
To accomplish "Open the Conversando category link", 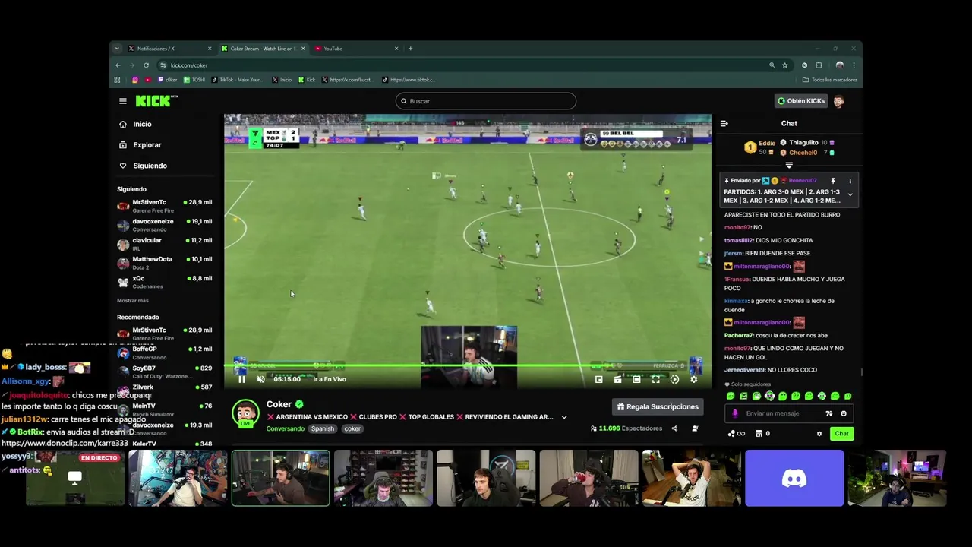I will coord(286,428).
